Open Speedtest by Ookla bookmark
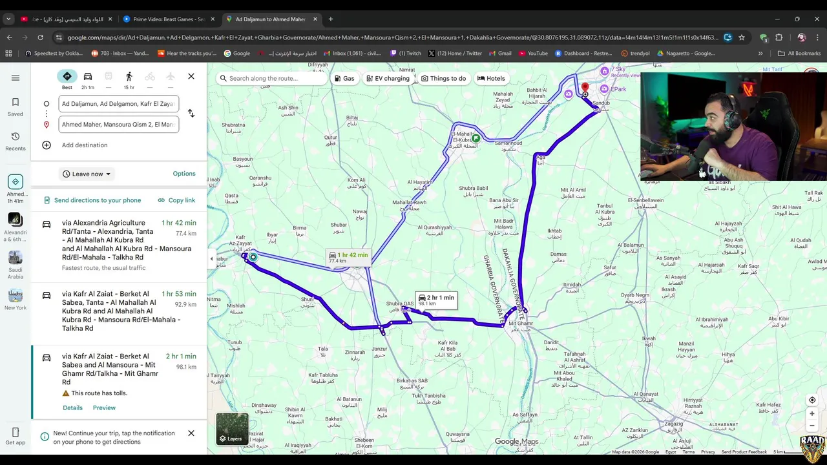Image resolution: width=827 pixels, height=465 pixels. [x=54, y=54]
